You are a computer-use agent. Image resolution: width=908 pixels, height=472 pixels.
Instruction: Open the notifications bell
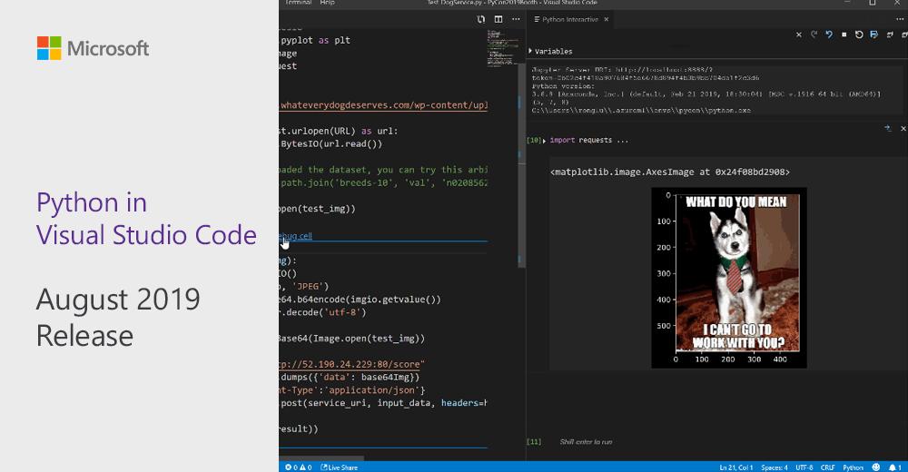point(895,467)
